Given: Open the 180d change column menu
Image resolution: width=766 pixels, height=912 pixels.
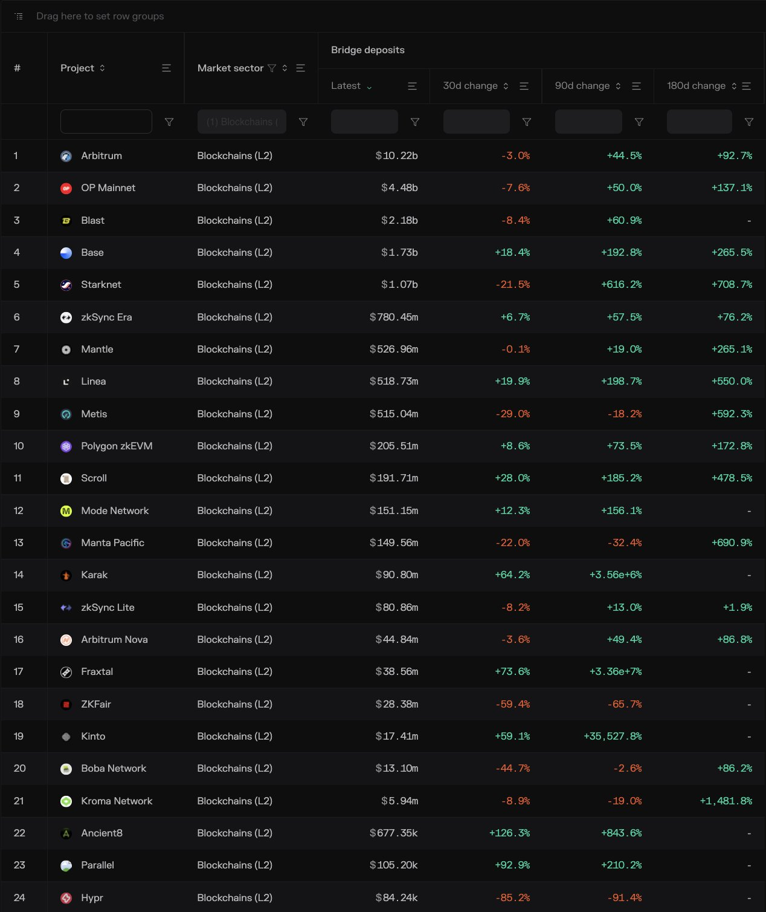Looking at the screenshot, I should tap(748, 86).
